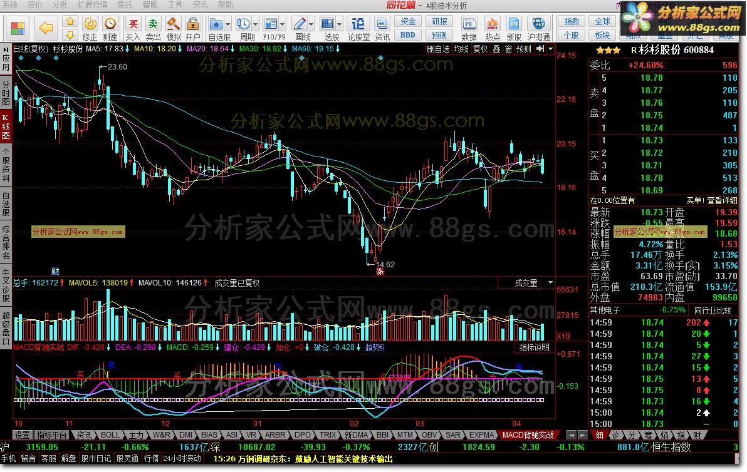
Task: Go back with the yellow left arrow
Action: point(46,28)
